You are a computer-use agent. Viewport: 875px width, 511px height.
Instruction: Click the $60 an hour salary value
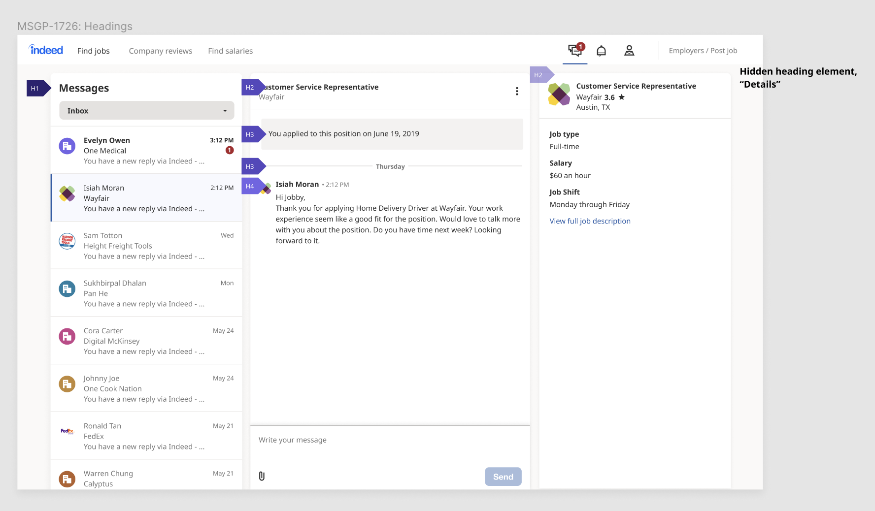[x=570, y=176]
